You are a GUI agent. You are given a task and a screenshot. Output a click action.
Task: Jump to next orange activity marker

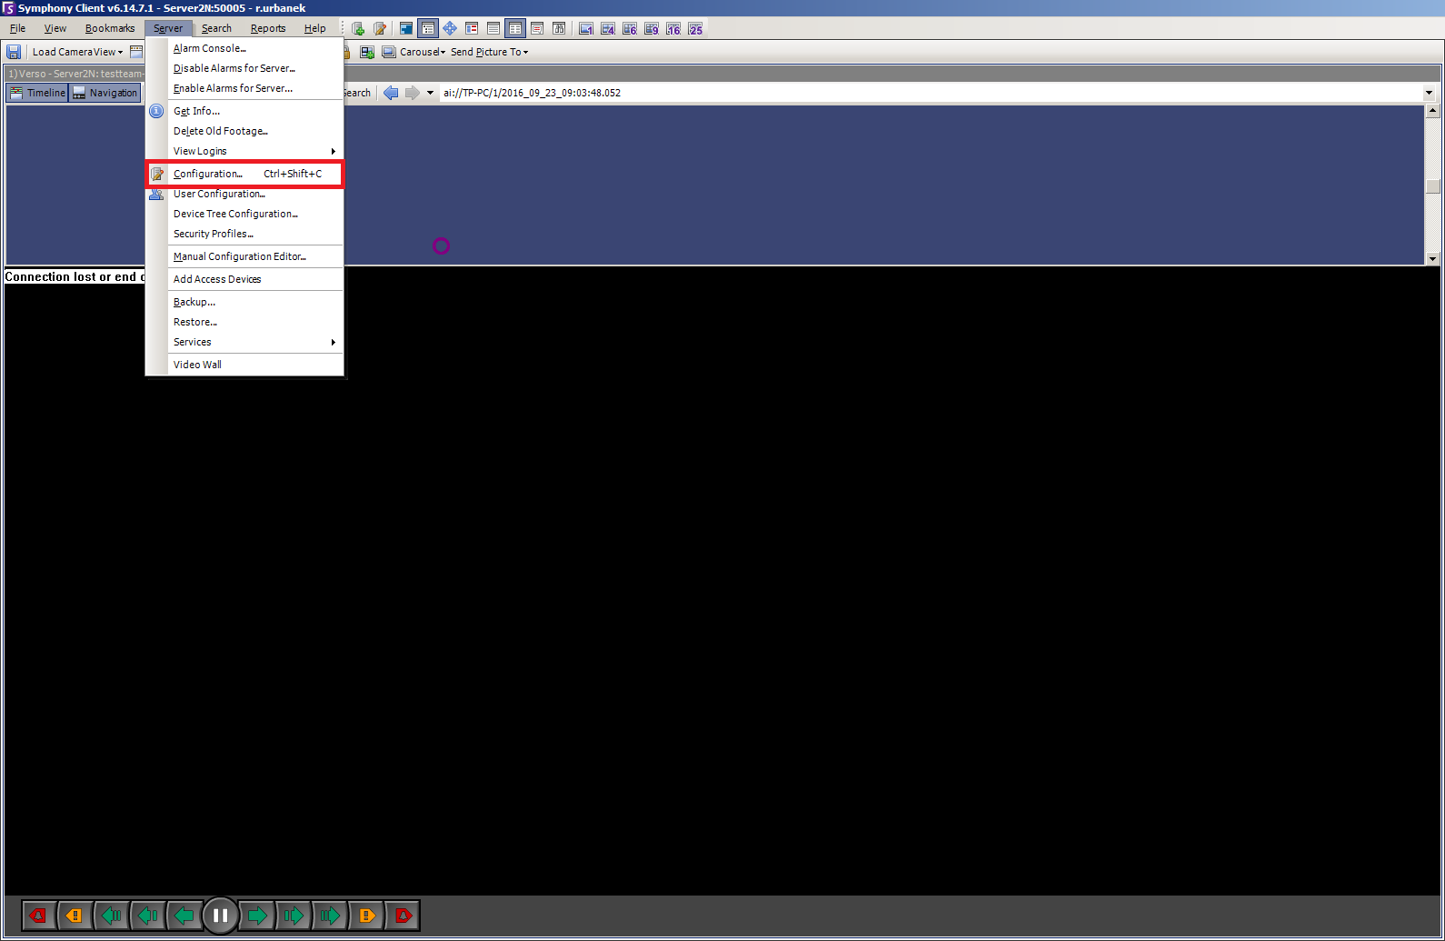coord(366,916)
